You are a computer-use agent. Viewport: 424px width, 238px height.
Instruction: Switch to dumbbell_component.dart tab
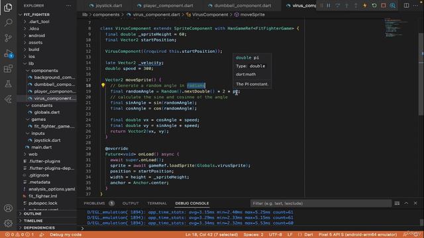pyautogui.click(x=240, y=5)
